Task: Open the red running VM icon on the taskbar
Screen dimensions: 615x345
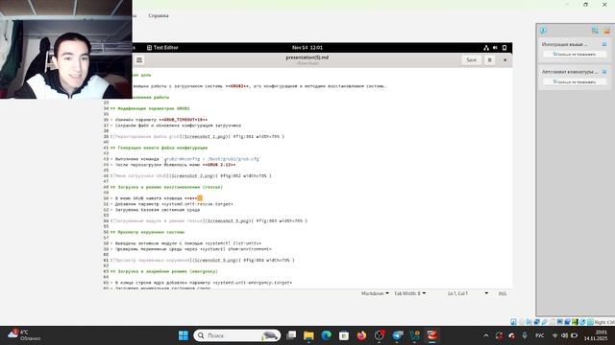Action: (432, 335)
